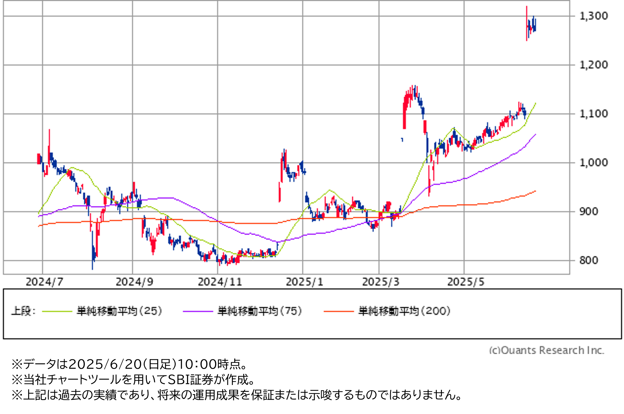
Task: Click the 1,300 price axis label
Action: click(593, 16)
